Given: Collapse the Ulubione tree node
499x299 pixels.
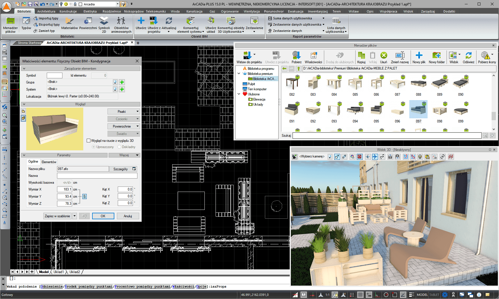Looking at the screenshot, I should tap(239, 94).
